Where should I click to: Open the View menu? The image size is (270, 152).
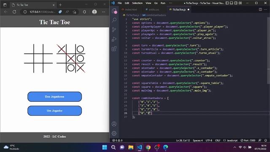coord(148,3)
